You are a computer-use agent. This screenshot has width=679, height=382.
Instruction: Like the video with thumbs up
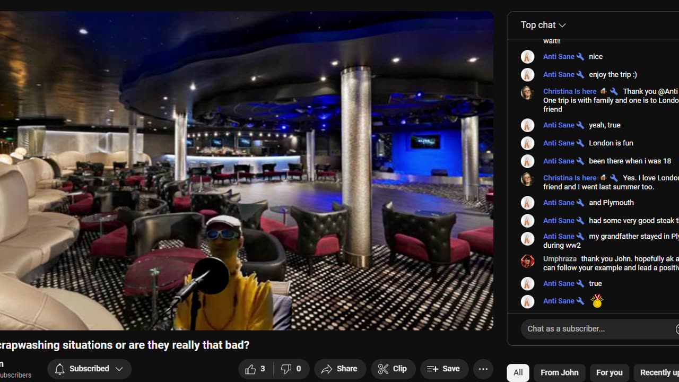256,369
